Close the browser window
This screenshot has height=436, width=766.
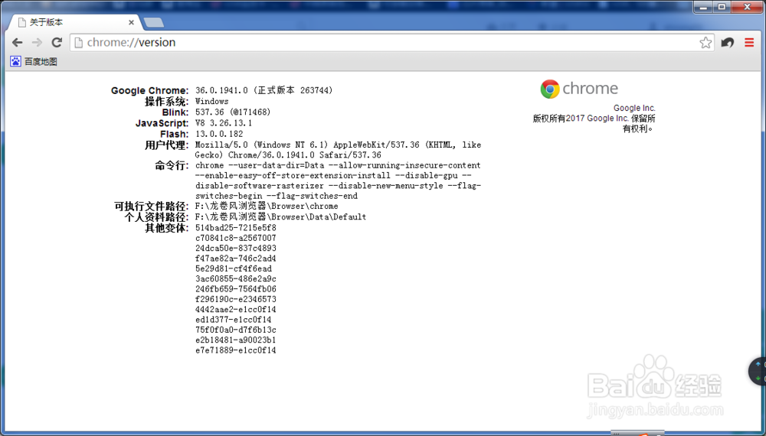coord(748,7)
